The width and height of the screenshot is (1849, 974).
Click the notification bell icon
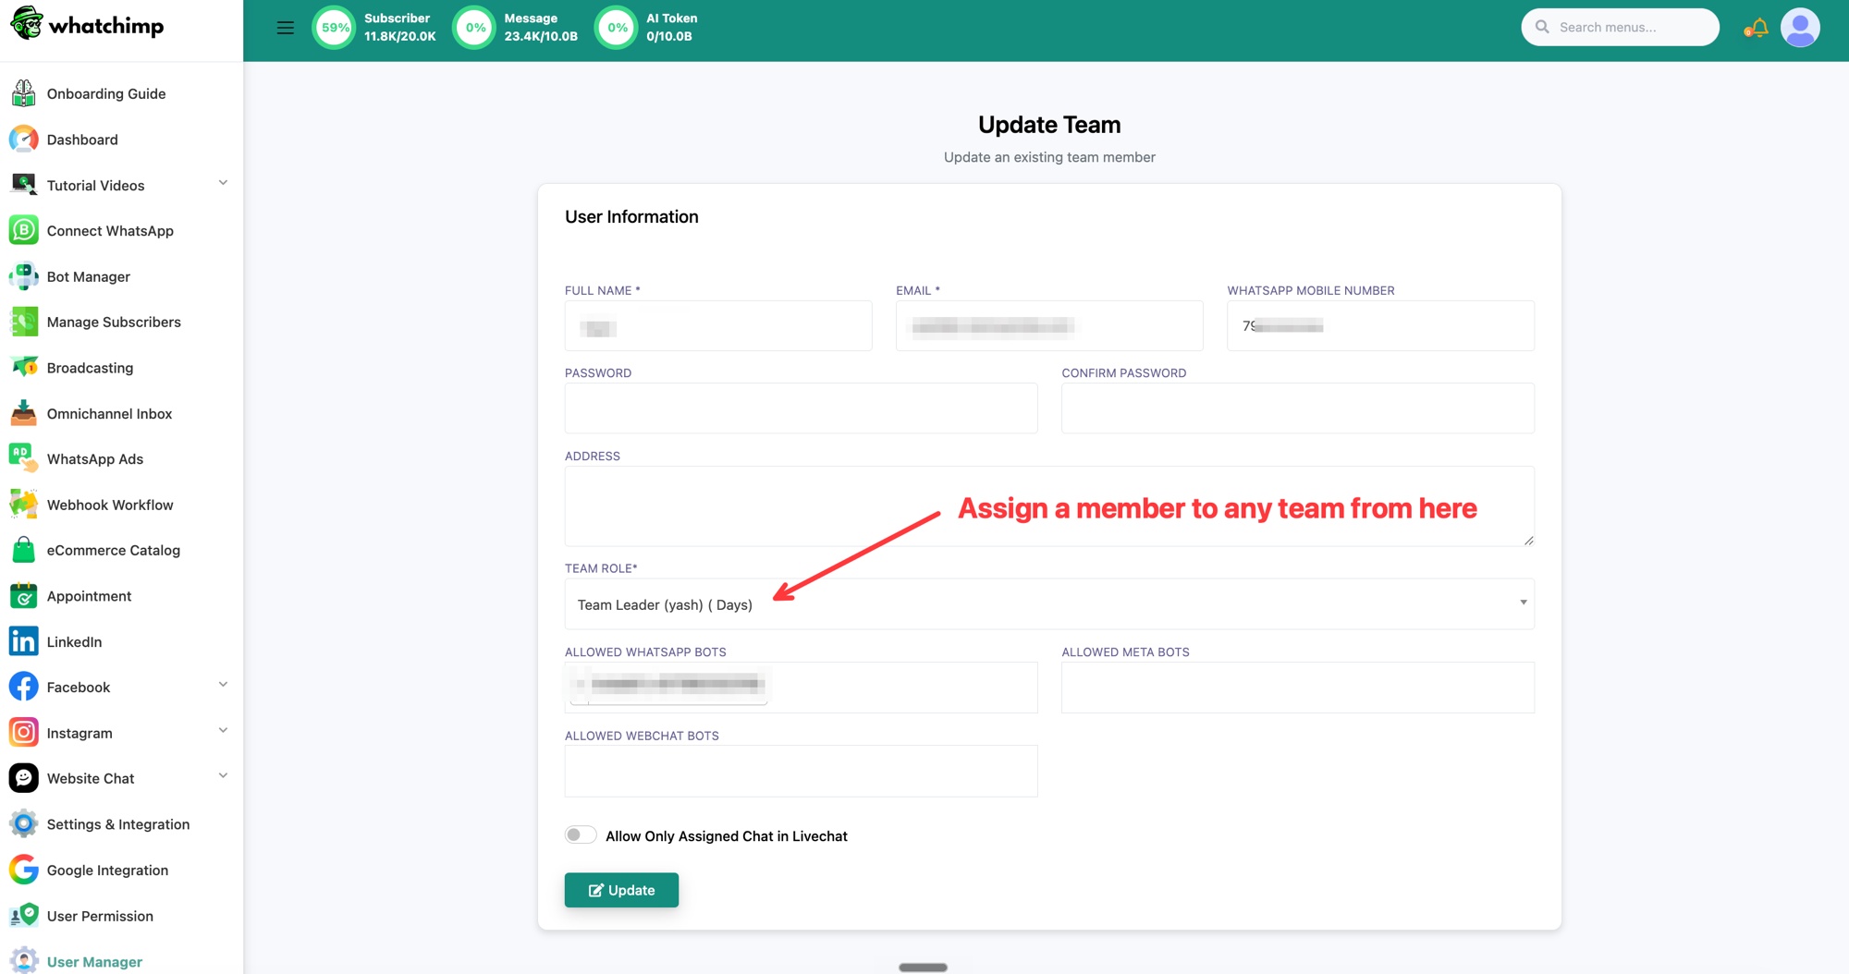[1757, 28]
